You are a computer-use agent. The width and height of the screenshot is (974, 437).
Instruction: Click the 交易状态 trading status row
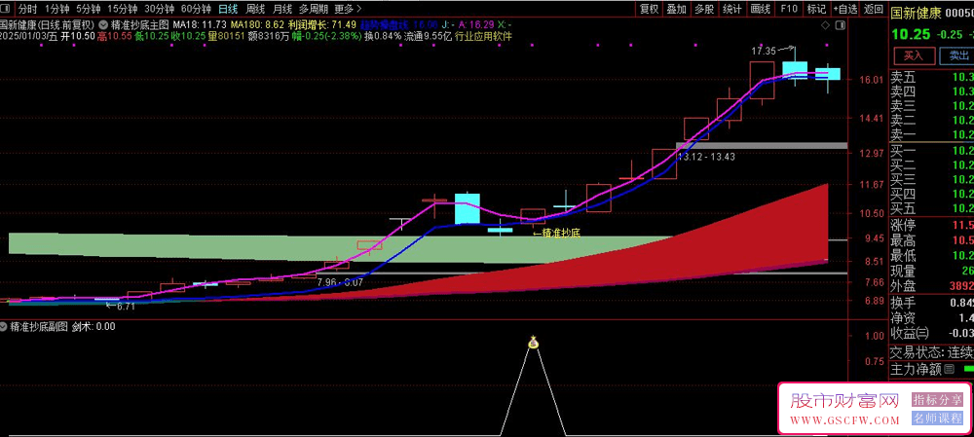pyautogui.click(x=932, y=352)
